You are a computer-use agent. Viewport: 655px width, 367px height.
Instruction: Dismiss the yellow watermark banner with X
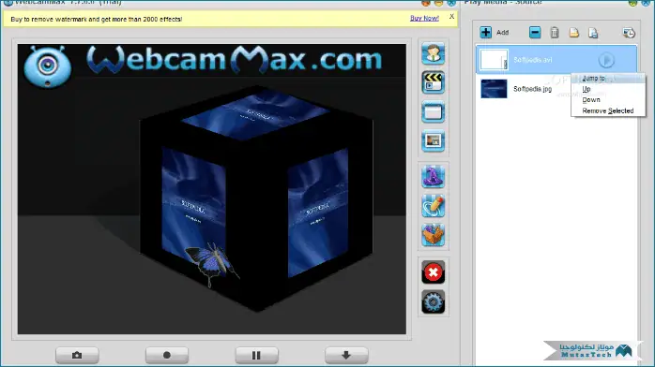[451, 17]
